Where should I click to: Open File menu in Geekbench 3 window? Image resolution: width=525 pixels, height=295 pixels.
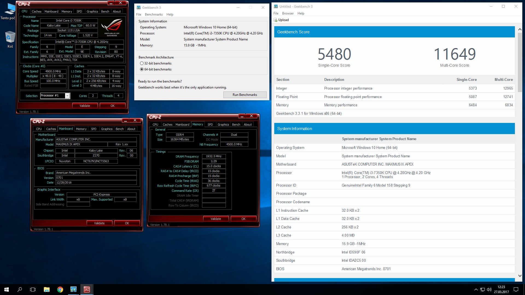139,14
